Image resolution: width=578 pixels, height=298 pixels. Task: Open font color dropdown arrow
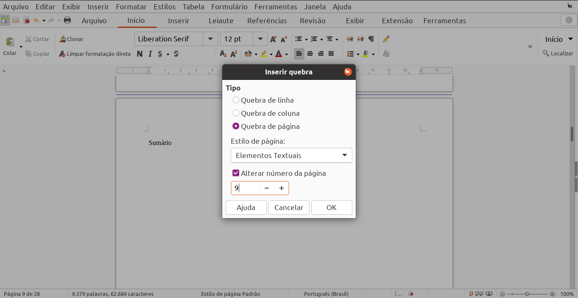[x=287, y=54]
